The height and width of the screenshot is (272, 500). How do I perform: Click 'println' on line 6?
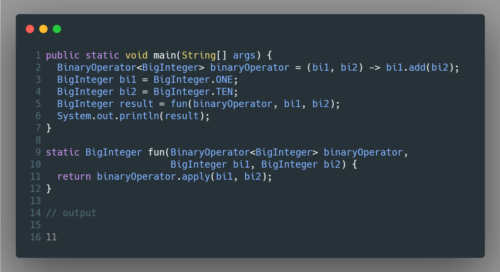[x=139, y=116]
